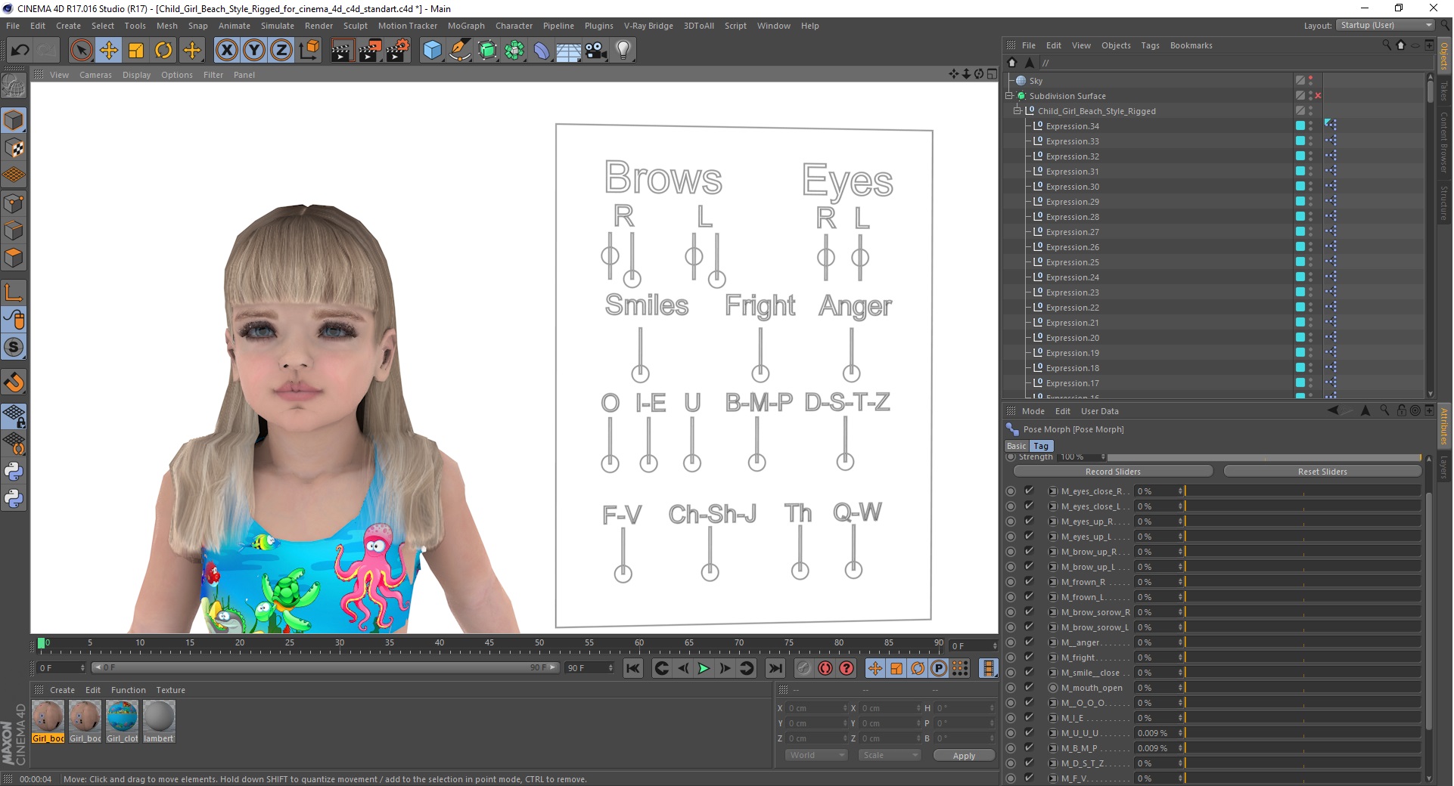Image resolution: width=1454 pixels, height=786 pixels.
Task: Click the Undo arrow icon
Action: [x=20, y=51]
